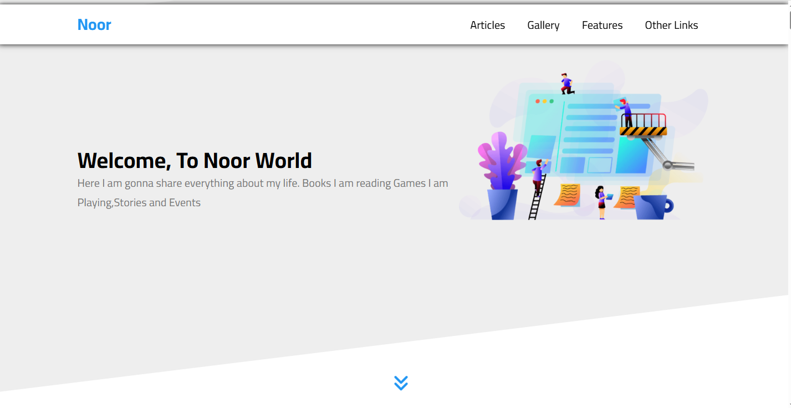Image resolution: width=791 pixels, height=408 pixels.
Task: Expand the Other Links menu
Action: [x=671, y=25]
